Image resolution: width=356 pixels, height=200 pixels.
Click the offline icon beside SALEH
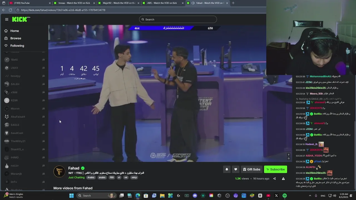pyautogui.click(x=43, y=84)
